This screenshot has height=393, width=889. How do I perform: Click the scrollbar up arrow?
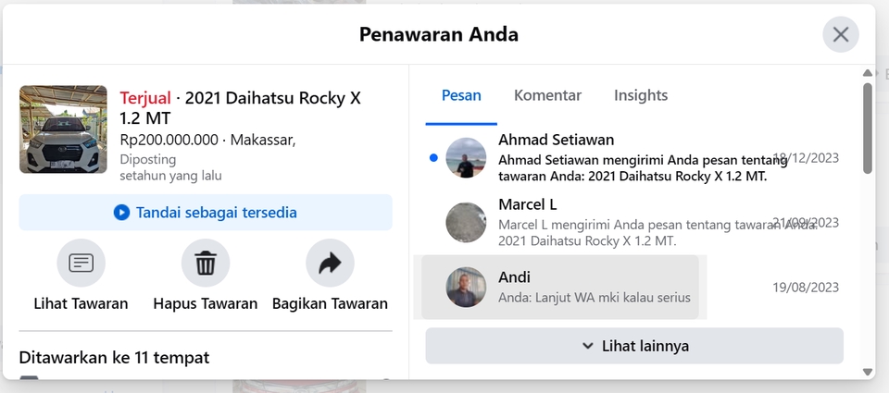tap(868, 73)
